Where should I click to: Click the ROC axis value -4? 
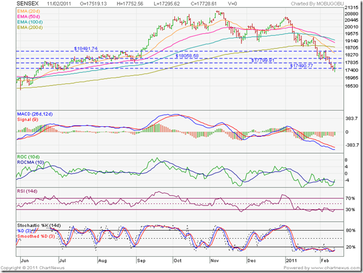(347, 180)
